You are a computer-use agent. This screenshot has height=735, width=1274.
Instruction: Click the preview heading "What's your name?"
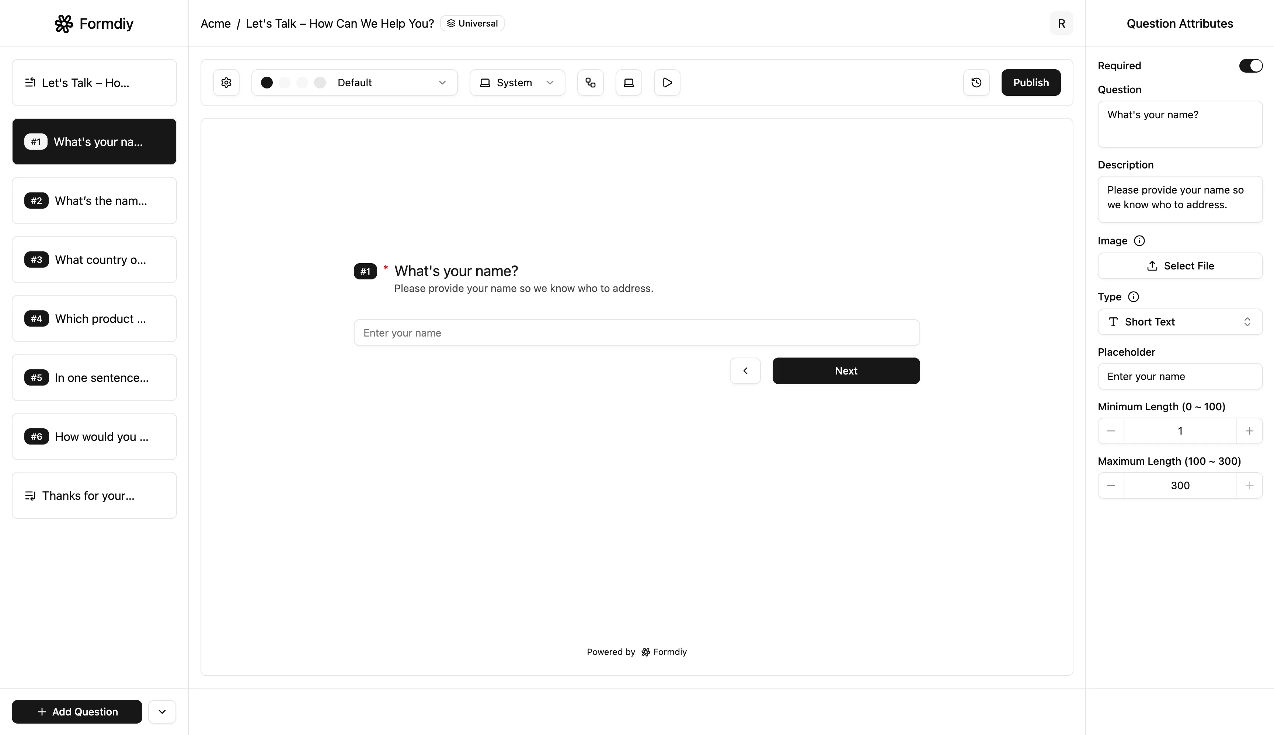point(456,271)
